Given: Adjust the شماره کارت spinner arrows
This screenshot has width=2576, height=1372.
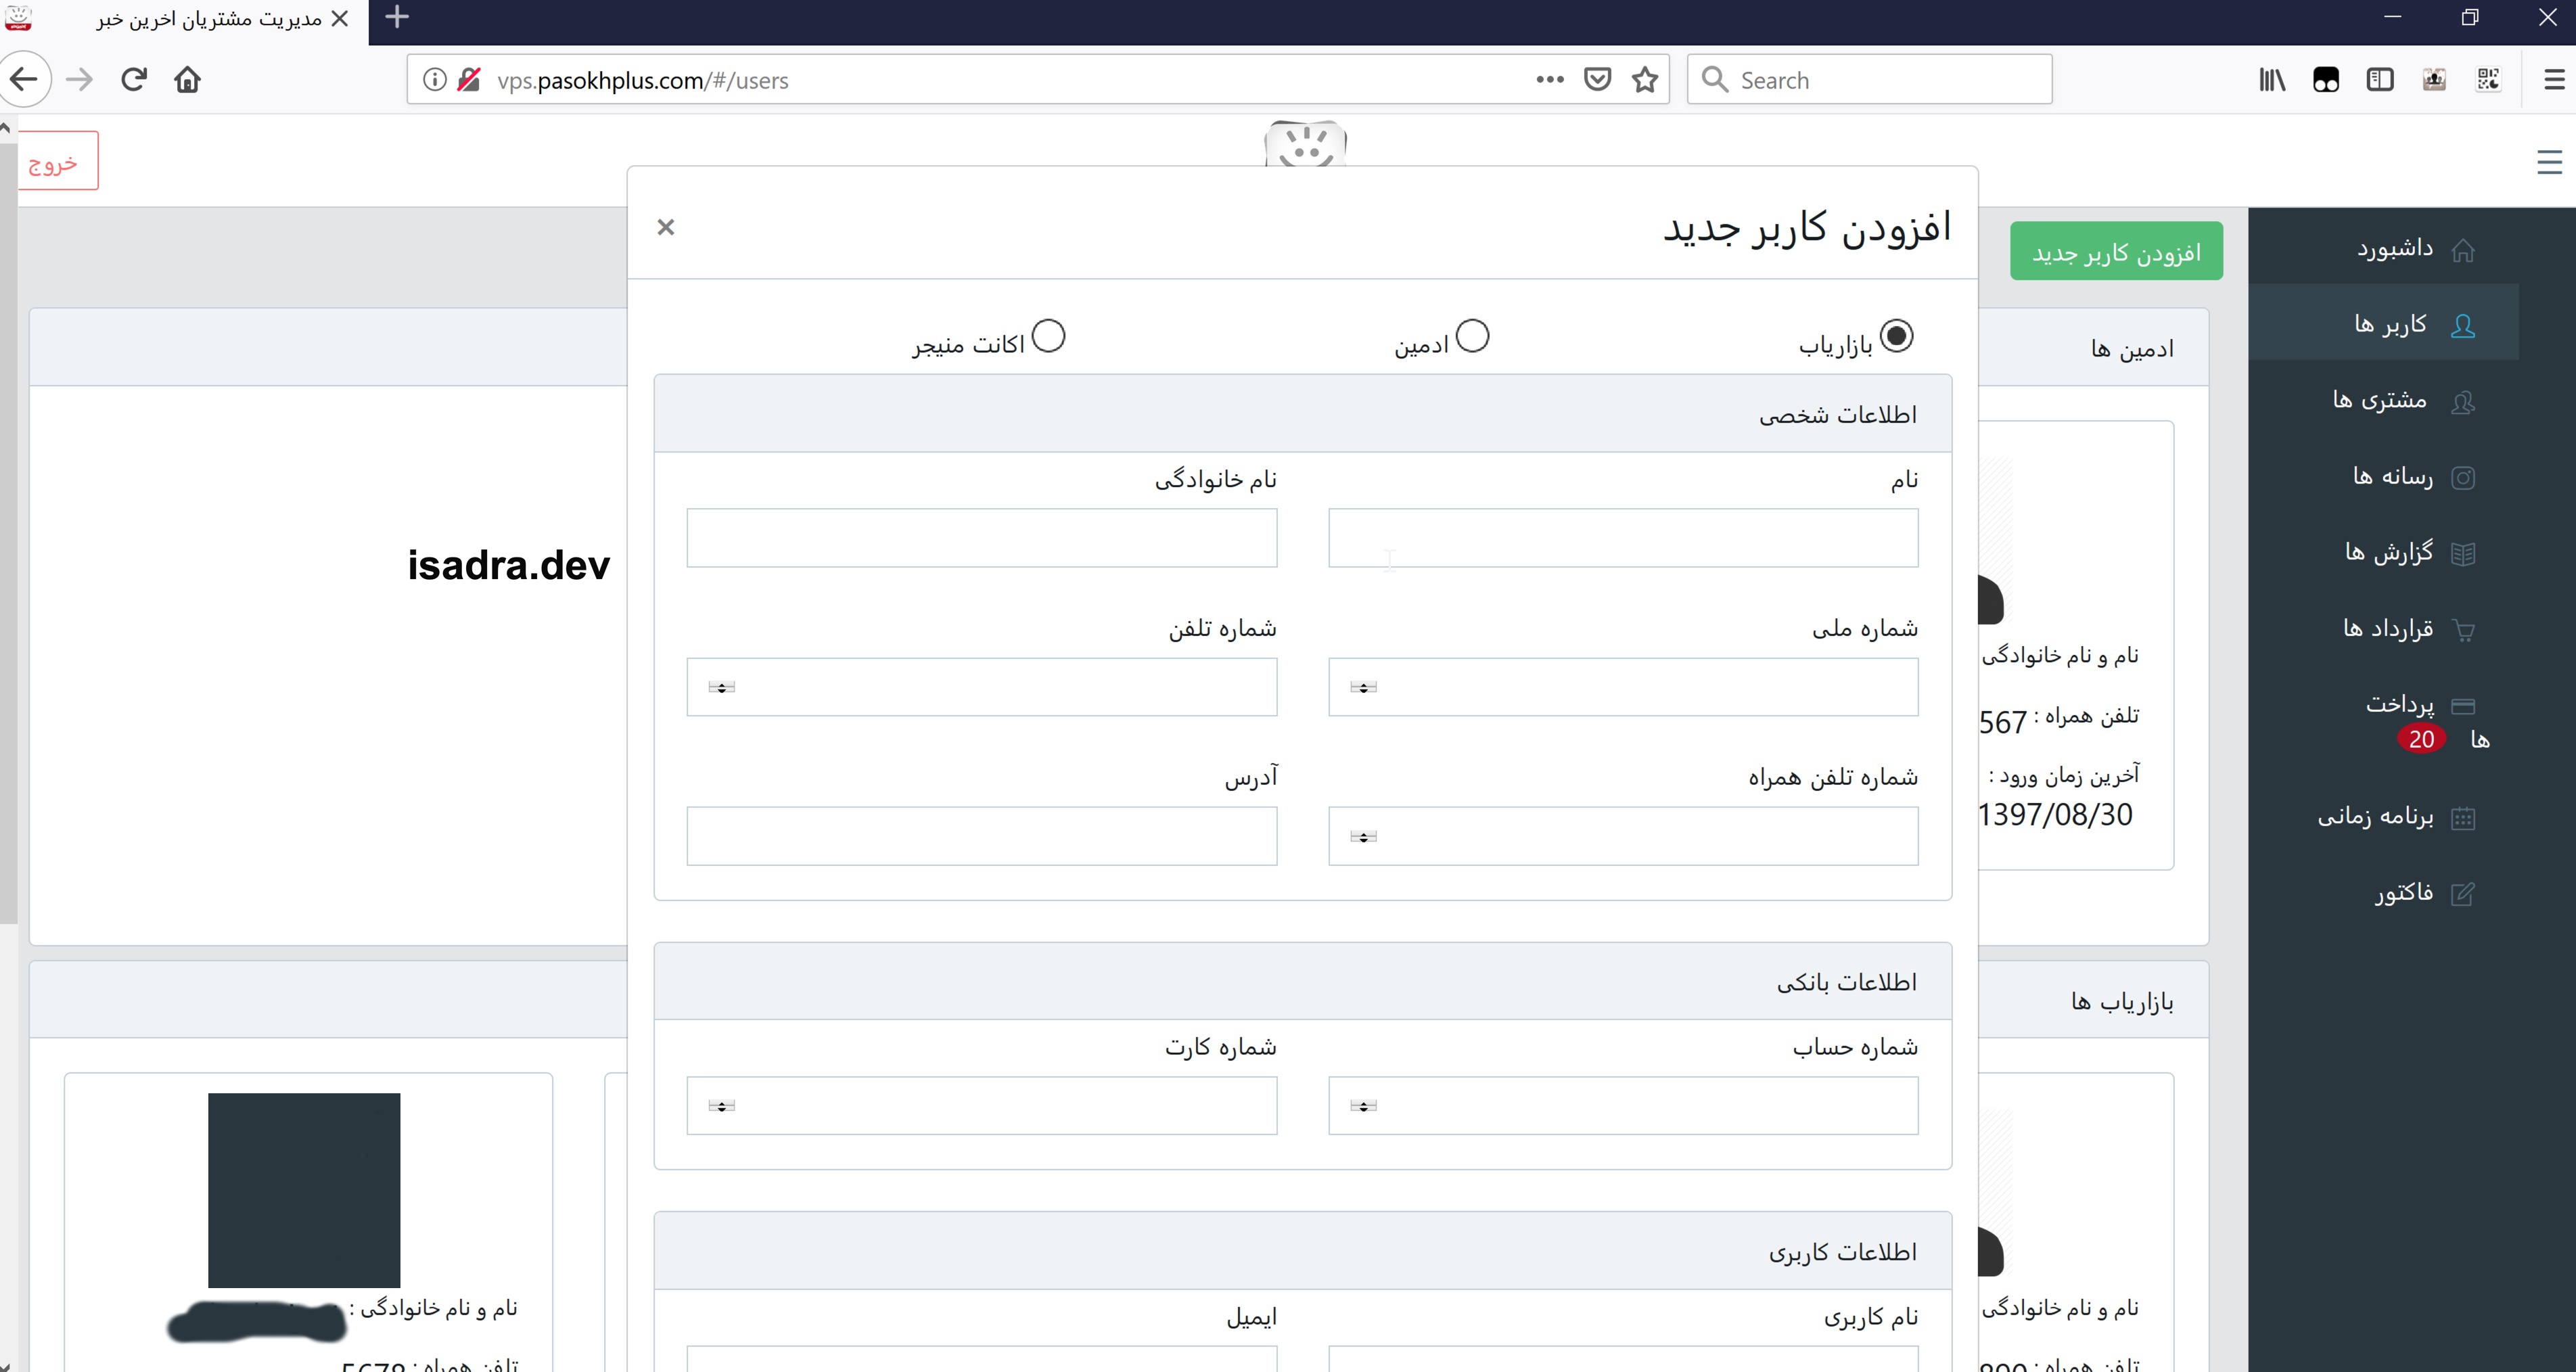Looking at the screenshot, I should pos(721,1106).
